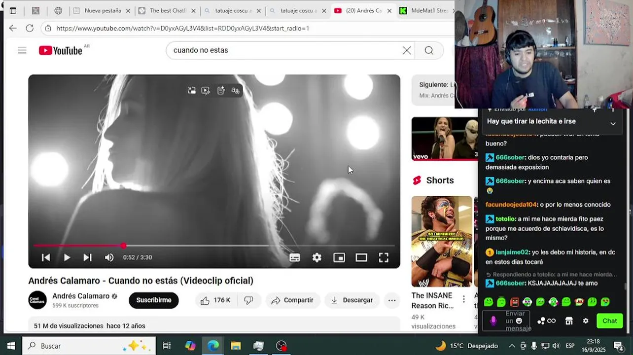Viewport: 633px width, 355px height.
Task: Click the Descargar download button
Action: tap(352, 300)
